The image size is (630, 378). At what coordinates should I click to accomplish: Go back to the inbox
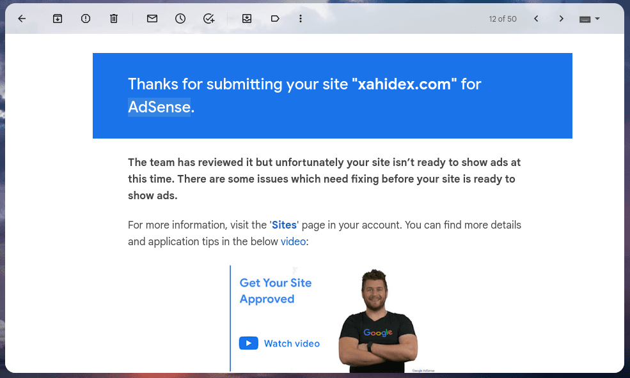pyautogui.click(x=21, y=19)
